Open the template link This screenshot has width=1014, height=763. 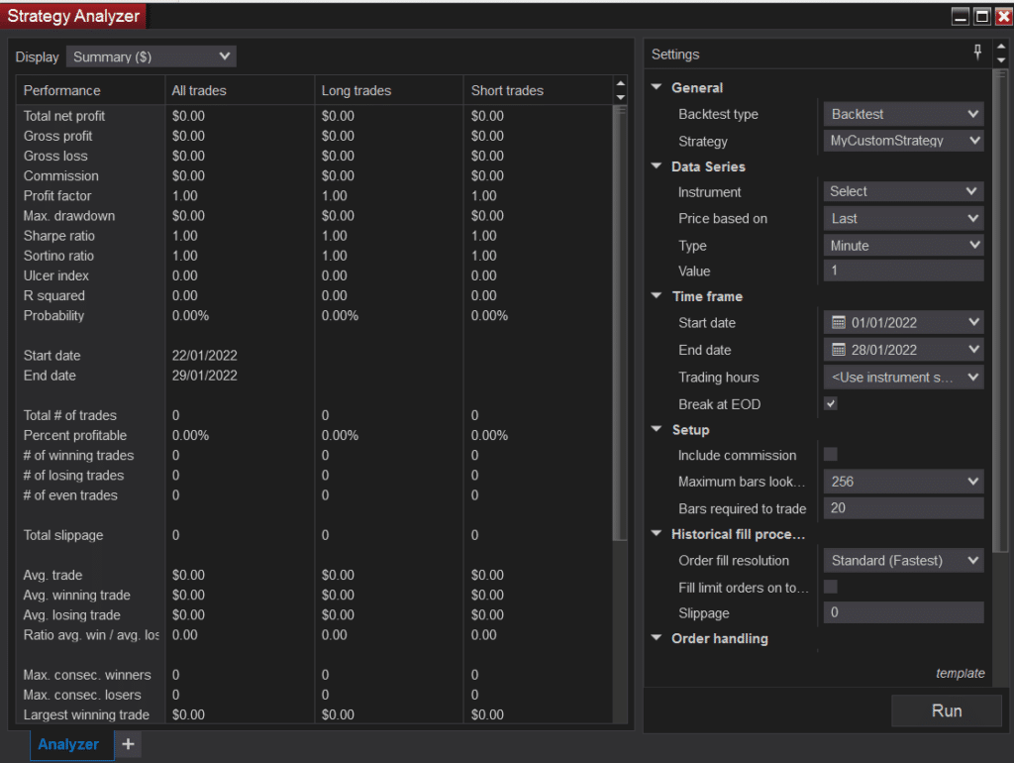pyautogui.click(x=960, y=673)
